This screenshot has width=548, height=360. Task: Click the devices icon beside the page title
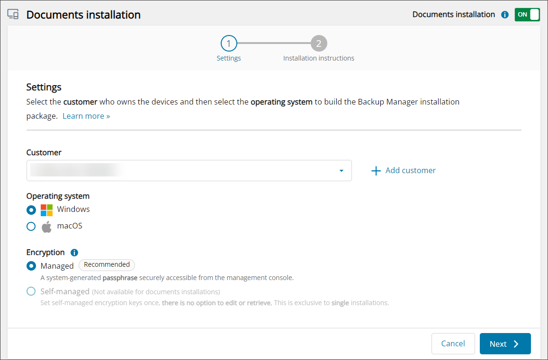pos(13,15)
